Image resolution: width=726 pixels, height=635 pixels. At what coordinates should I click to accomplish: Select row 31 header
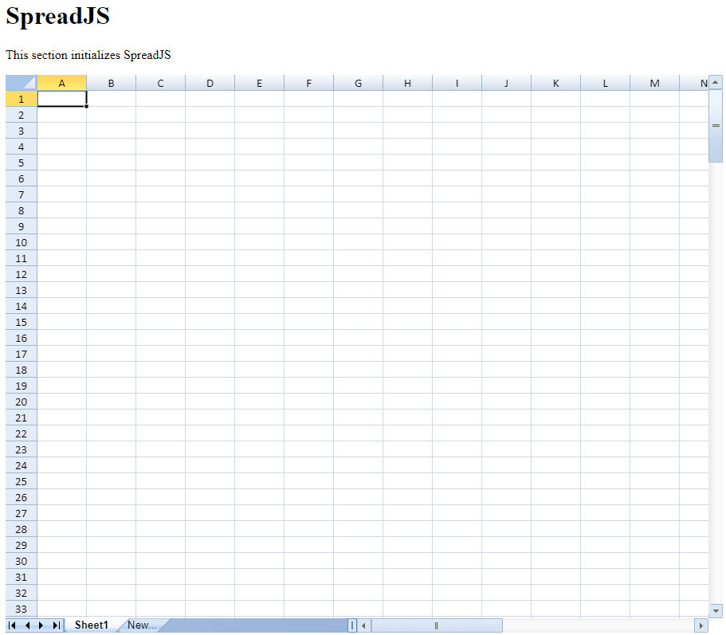[x=22, y=577]
